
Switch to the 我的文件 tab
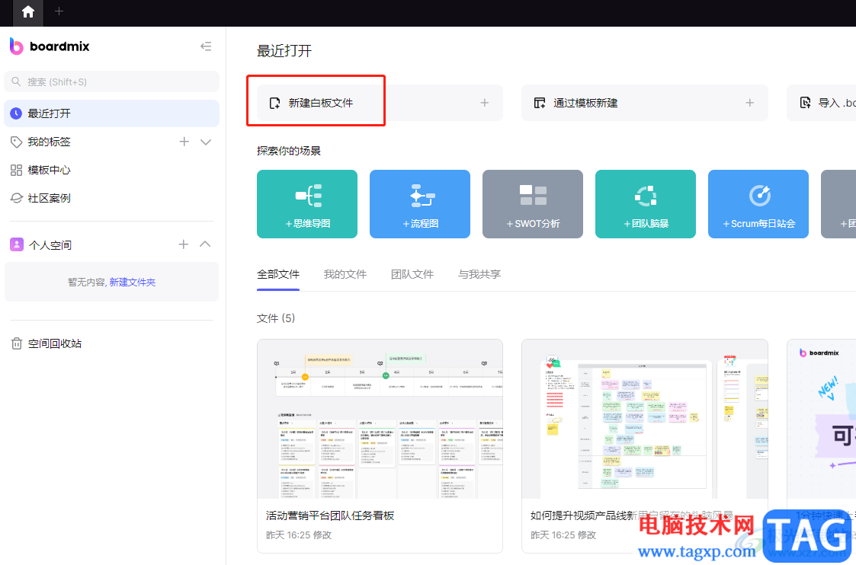tap(345, 274)
